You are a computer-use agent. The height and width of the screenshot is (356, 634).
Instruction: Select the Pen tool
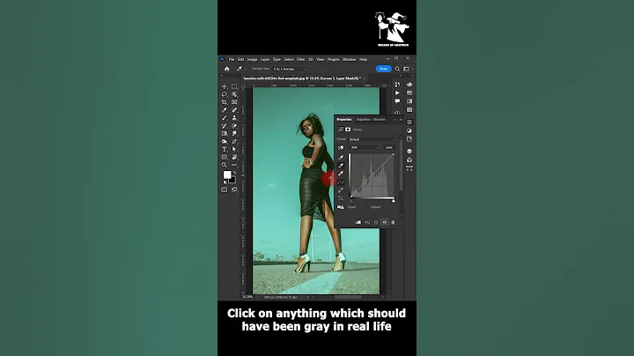[x=234, y=142]
